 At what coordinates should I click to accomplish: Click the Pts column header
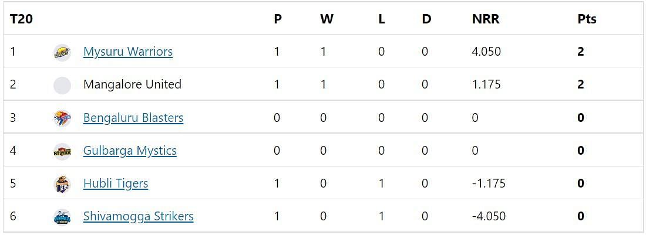pos(587,19)
